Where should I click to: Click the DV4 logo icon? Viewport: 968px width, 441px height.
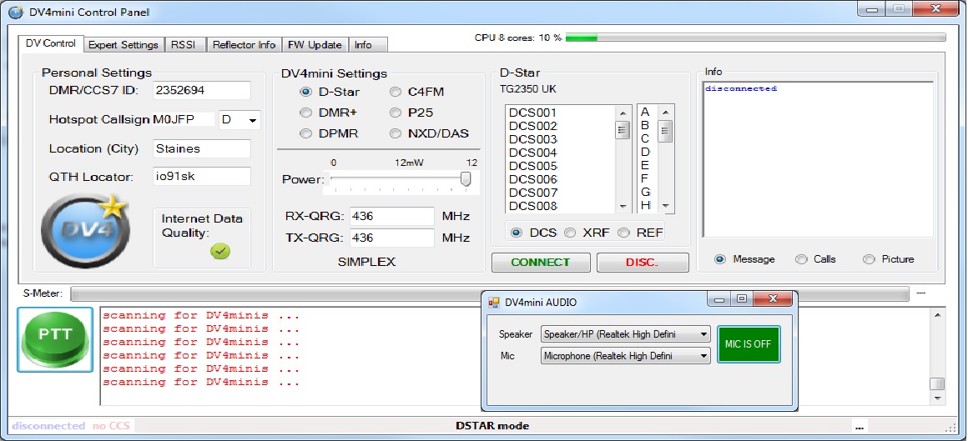tap(84, 231)
